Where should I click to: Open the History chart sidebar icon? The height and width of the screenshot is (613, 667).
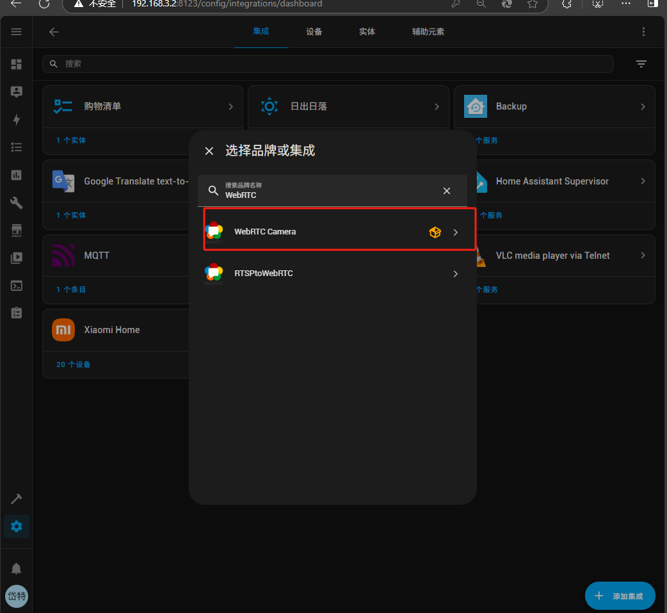[17, 175]
